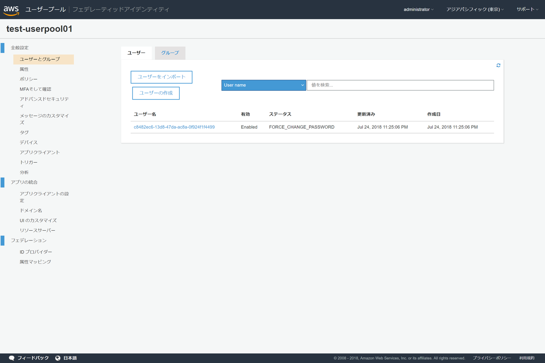
Task: Click the ユーザー名 column header
Action: (x=145, y=114)
